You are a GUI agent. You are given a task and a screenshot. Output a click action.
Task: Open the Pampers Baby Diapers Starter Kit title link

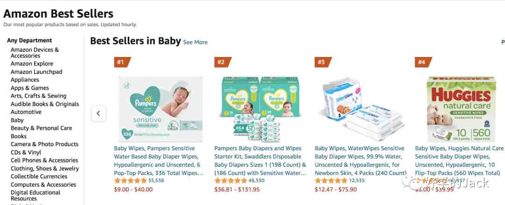coord(260,161)
